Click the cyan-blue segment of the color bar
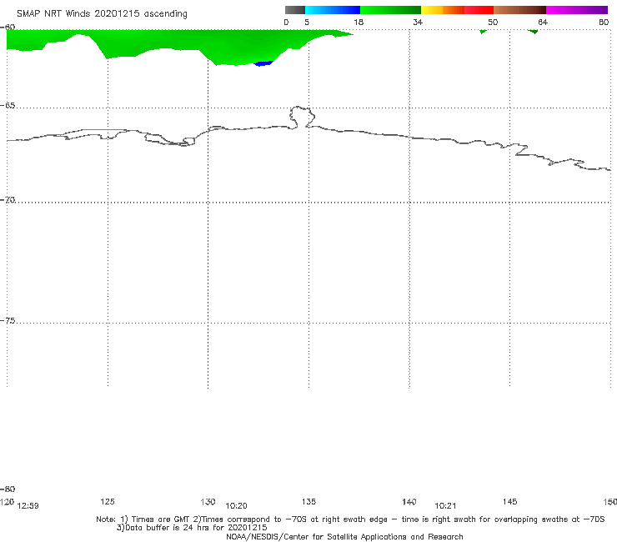 (333, 10)
